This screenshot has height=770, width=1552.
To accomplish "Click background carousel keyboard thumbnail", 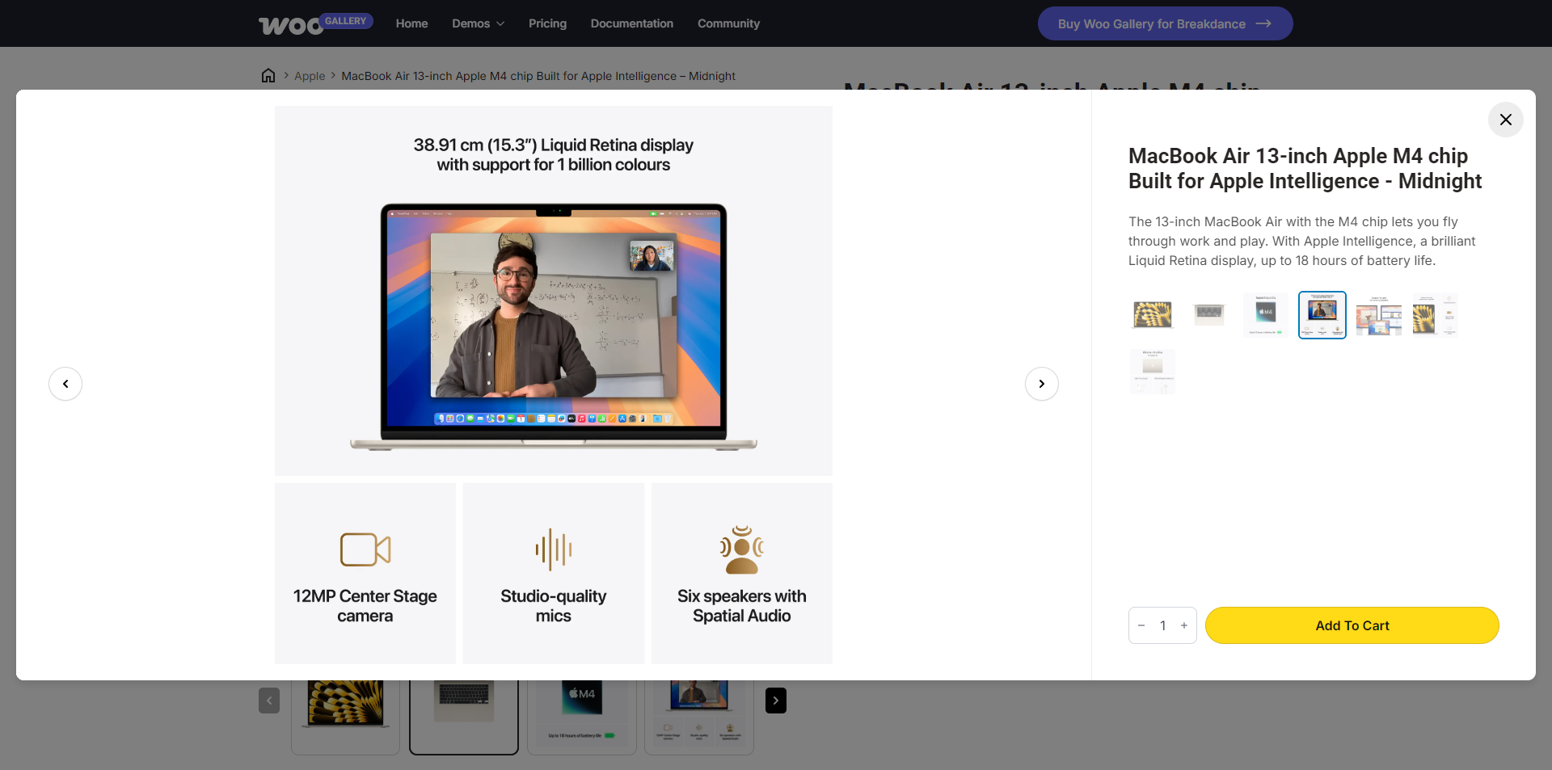I will point(464,717).
